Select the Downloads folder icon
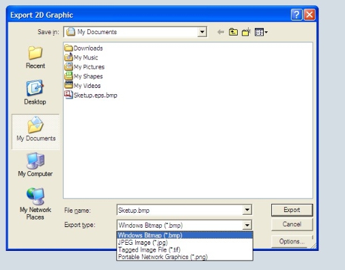The height and width of the screenshot is (270, 345). [68, 48]
